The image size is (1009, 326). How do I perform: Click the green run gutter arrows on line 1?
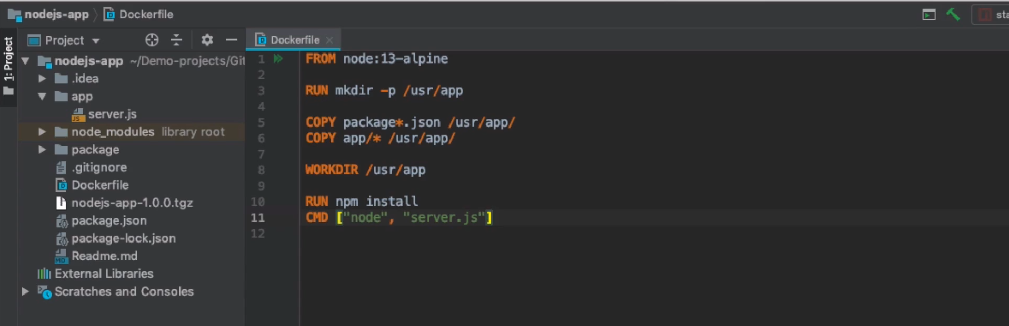pos(278,59)
